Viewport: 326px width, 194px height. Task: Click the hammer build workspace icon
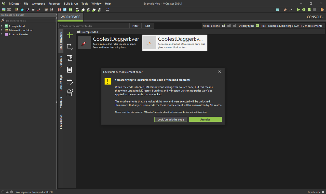click(291, 10)
